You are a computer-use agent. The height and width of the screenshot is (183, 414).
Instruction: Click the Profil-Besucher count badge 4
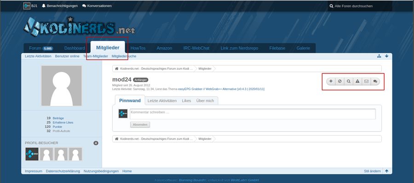pos(96,143)
